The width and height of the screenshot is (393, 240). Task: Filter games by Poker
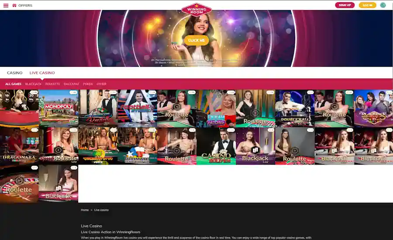coord(88,84)
